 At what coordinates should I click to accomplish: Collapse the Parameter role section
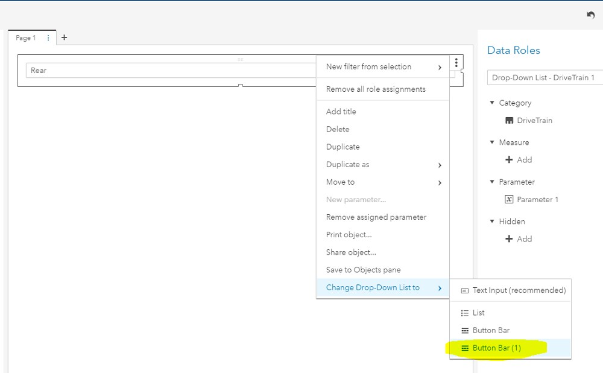click(x=492, y=182)
